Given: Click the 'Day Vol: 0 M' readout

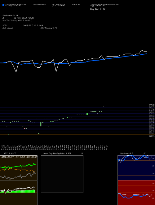Looking at the screenshot, I should tap(97, 9).
